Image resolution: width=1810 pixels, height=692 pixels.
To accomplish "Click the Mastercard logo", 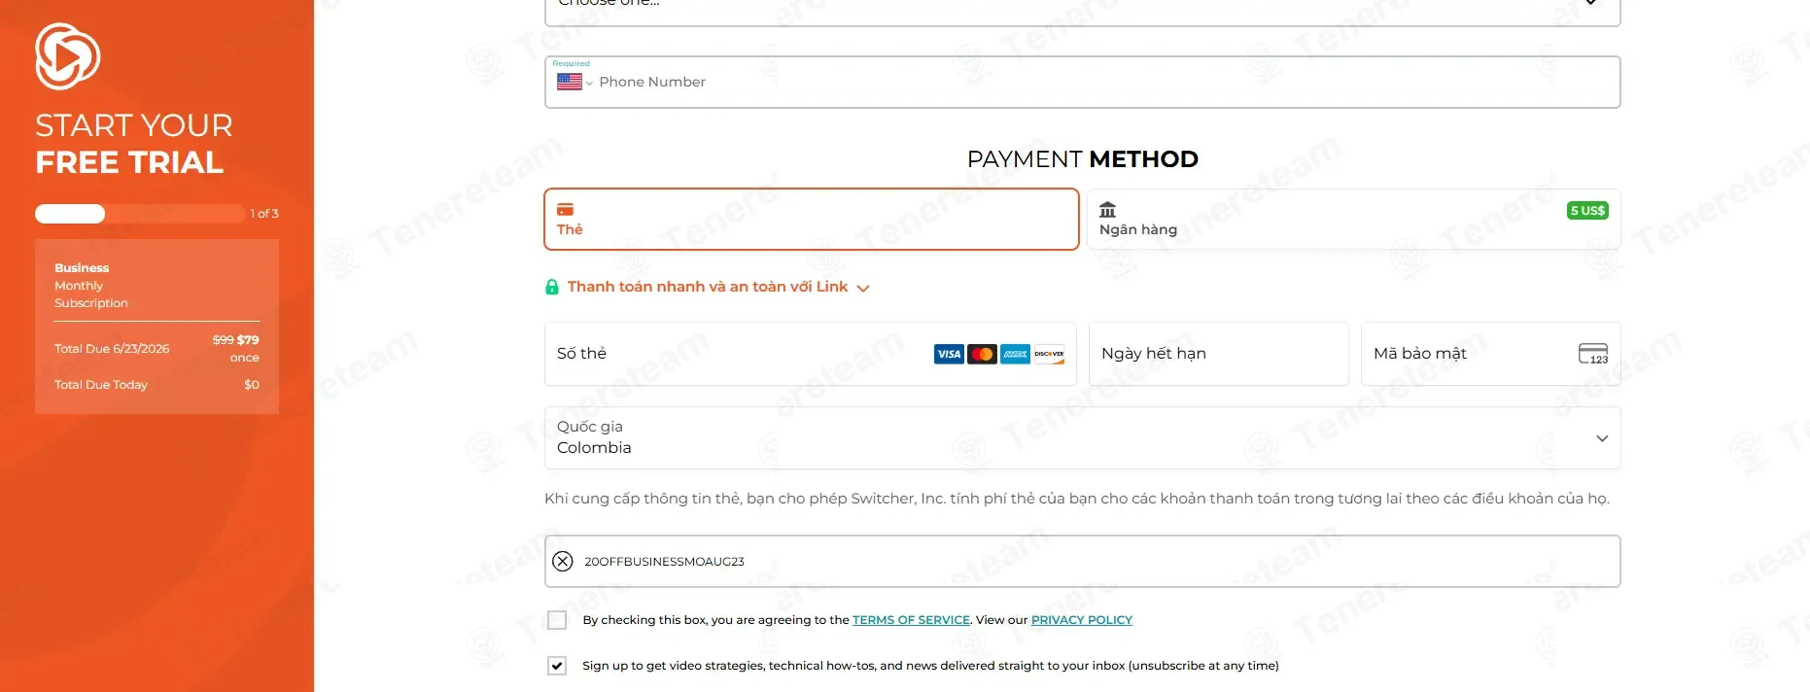I will (x=983, y=354).
